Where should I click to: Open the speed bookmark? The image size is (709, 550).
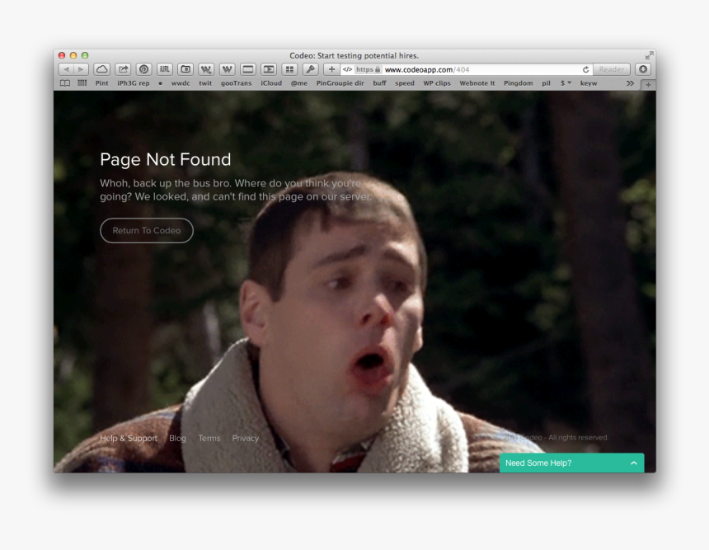[x=405, y=83]
